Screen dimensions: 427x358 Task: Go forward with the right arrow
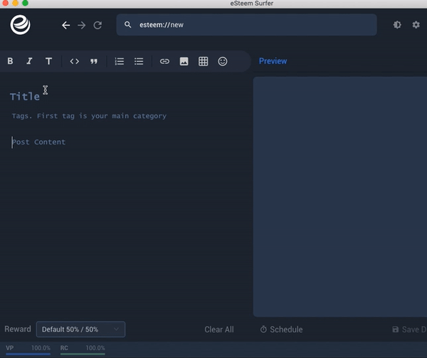click(81, 26)
